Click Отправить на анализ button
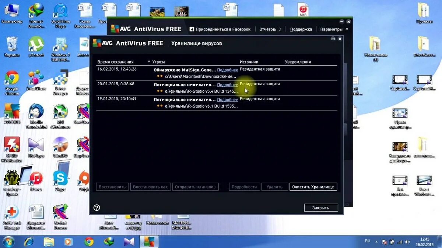The image size is (442, 248). 196,187
